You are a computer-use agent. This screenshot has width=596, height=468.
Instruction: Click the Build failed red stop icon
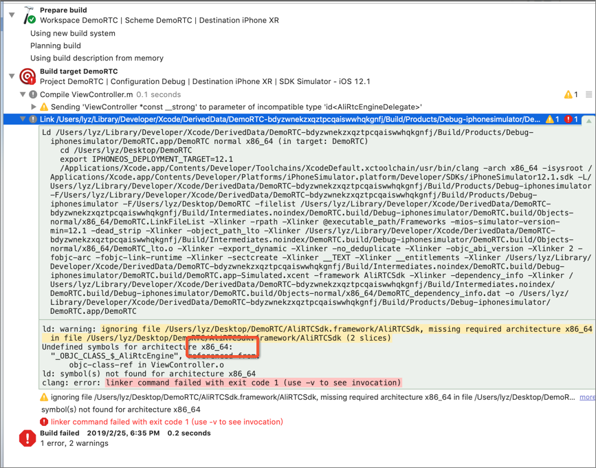(27, 438)
